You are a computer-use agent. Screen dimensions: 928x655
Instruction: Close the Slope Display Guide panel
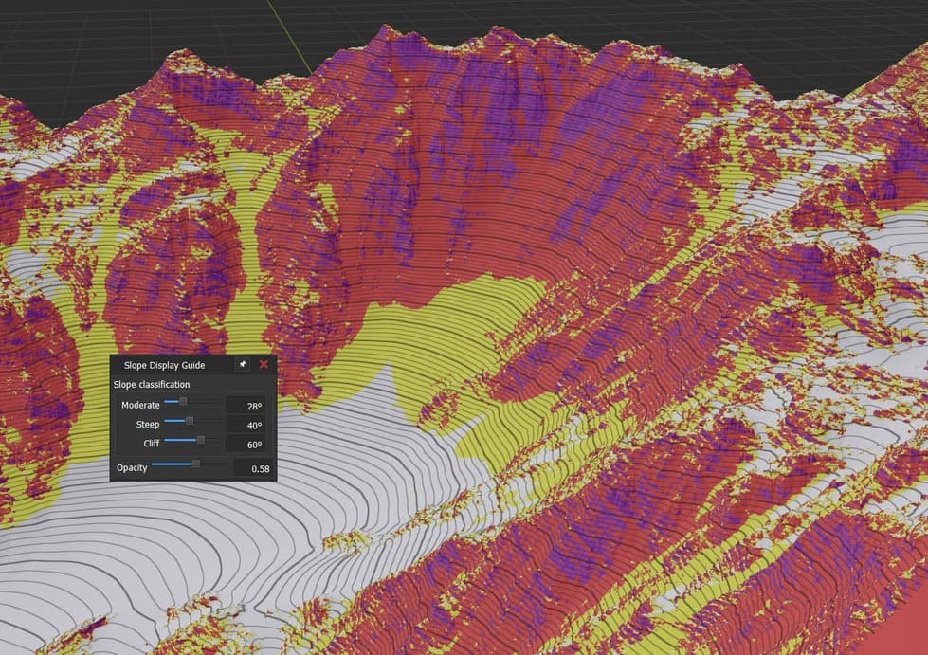[x=264, y=364]
